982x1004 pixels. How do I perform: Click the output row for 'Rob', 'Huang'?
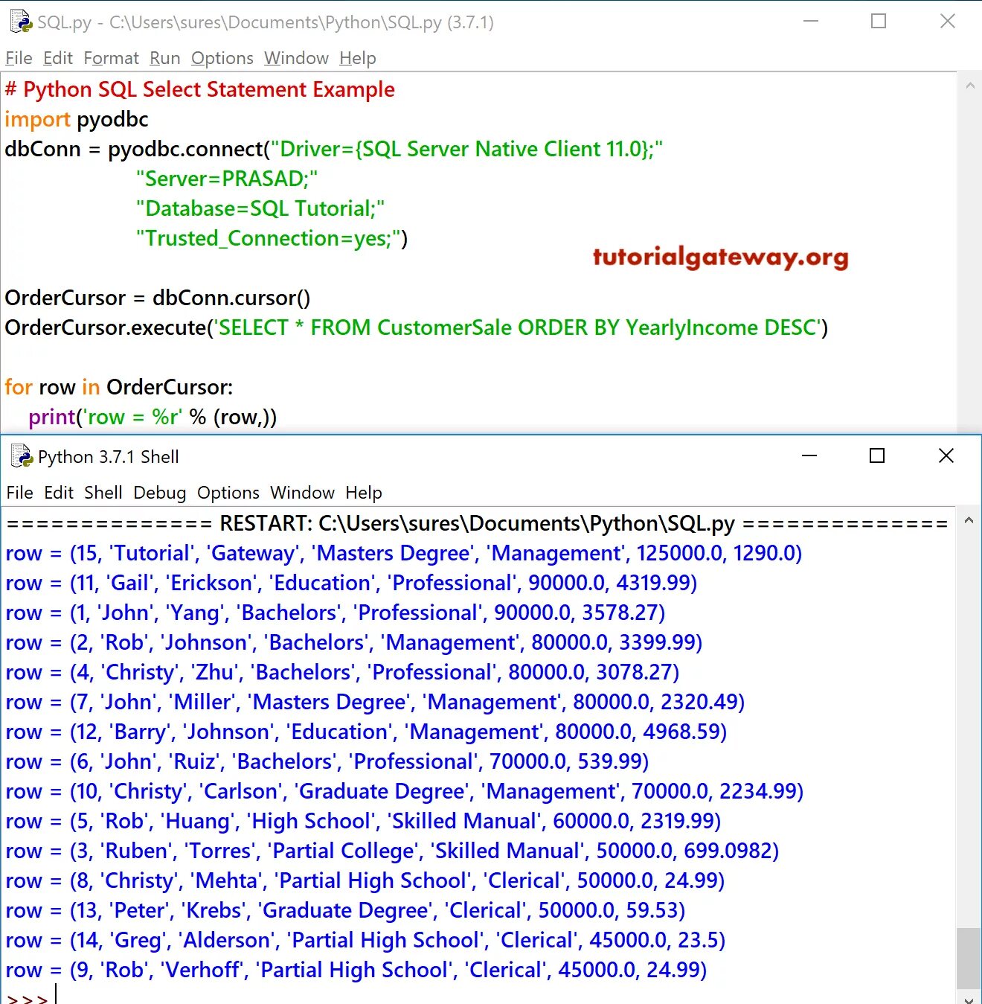[x=363, y=821]
